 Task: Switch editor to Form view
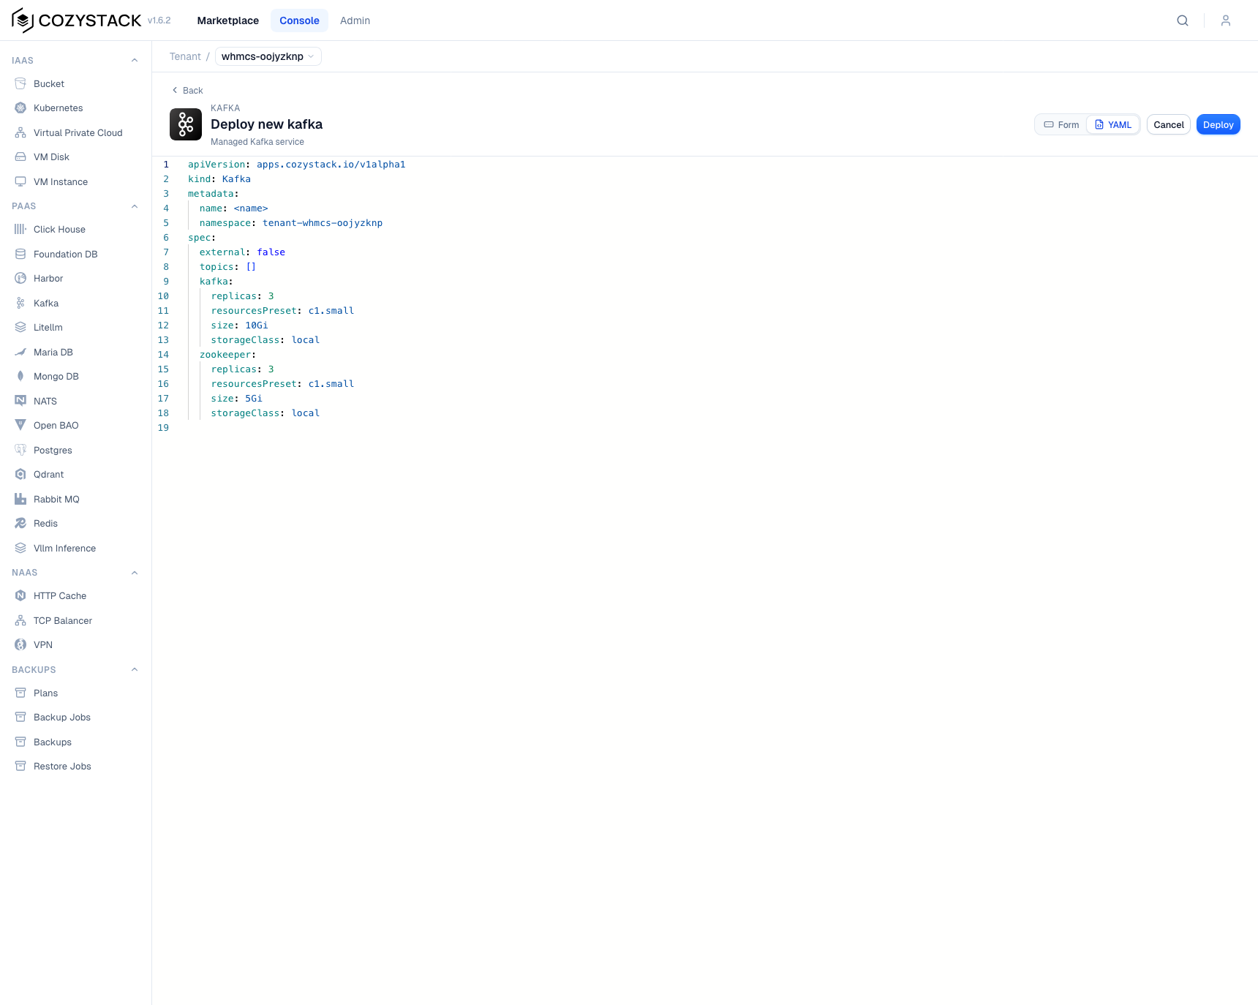(x=1061, y=124)
